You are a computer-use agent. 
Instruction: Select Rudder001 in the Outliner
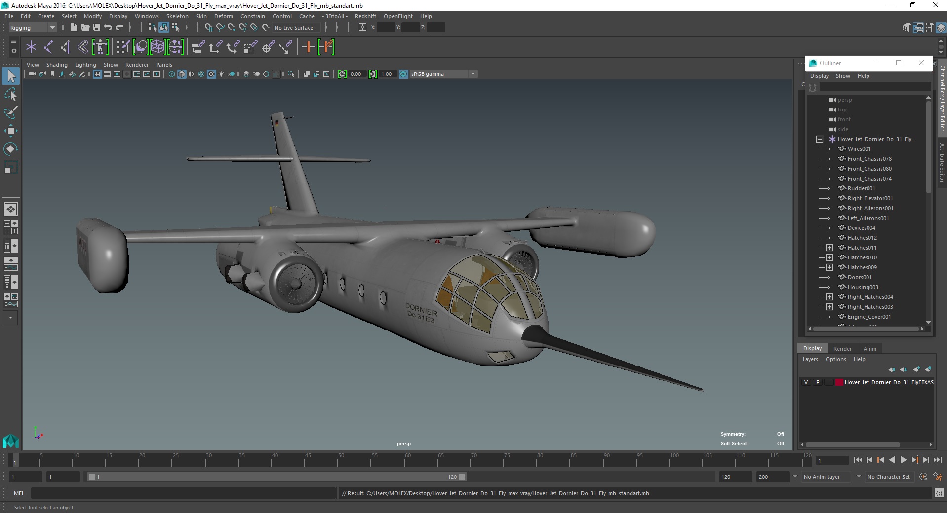click(861, 188)
